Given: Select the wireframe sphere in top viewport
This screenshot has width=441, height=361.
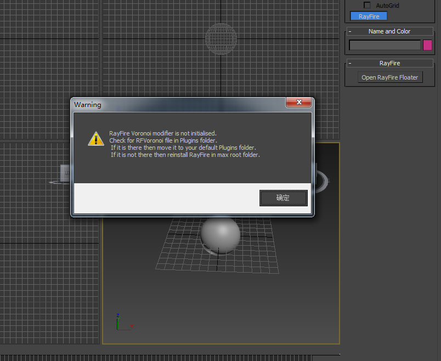Looking at the screenshot, I should click(x=221, y=39).
